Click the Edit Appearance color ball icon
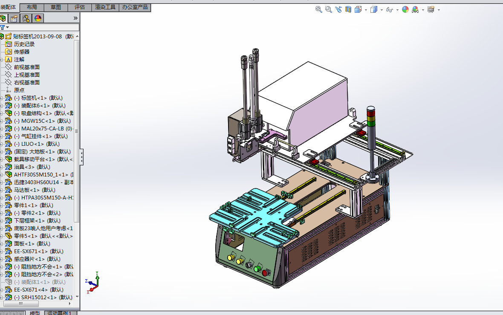Viewport: 503px width, 315px height. pos(405,9)
